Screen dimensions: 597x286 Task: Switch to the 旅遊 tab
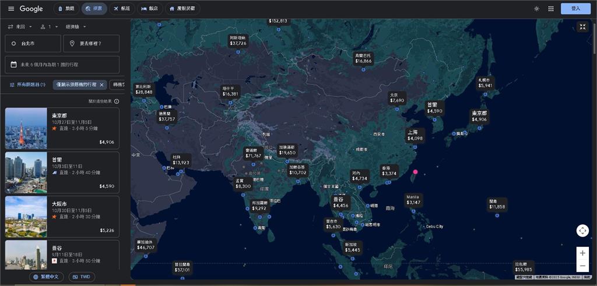click(x=66, y=8)
